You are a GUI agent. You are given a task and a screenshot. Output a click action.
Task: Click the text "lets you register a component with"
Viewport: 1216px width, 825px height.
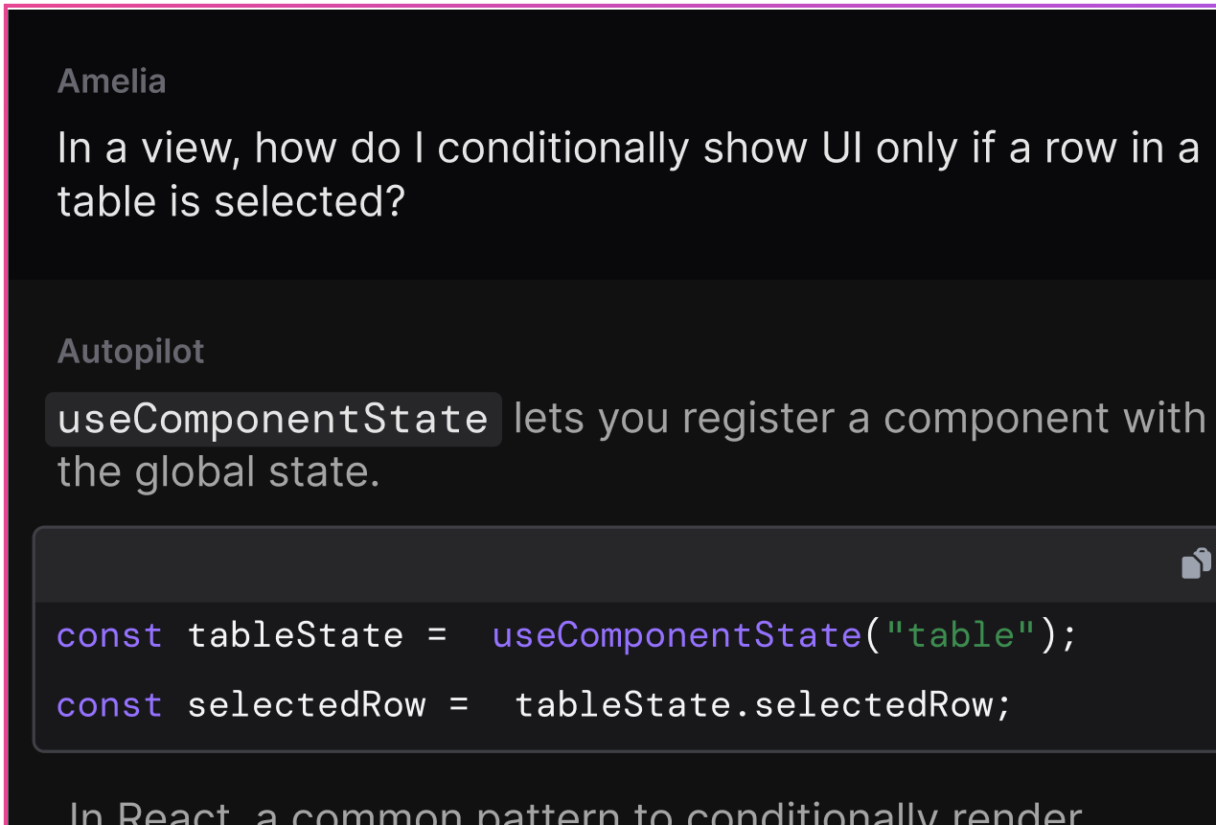point(860,419)
